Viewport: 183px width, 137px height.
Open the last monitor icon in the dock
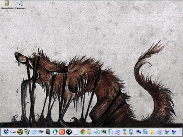tap(174, 132)
